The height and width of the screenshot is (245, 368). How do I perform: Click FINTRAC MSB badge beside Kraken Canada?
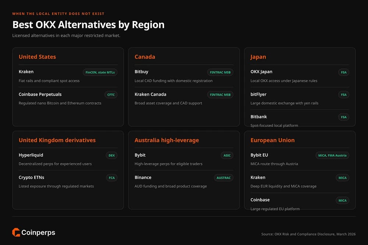click(x=220, y=95)
